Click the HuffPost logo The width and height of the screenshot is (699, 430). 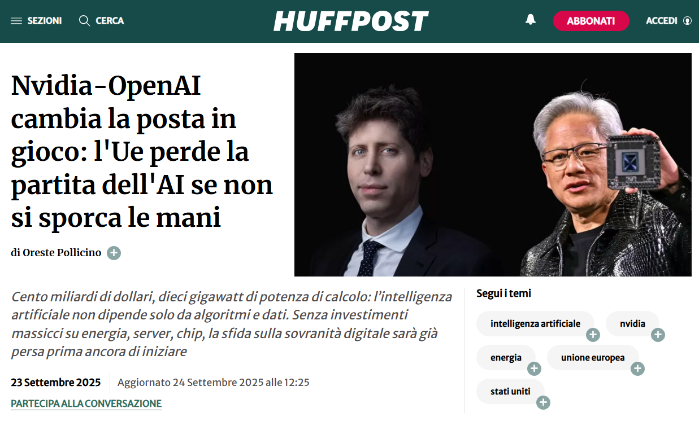point(351,21)
